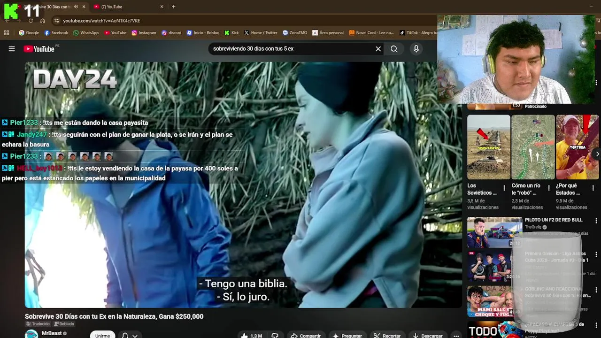Go to browser home page icon

click(x=42, y=21)
